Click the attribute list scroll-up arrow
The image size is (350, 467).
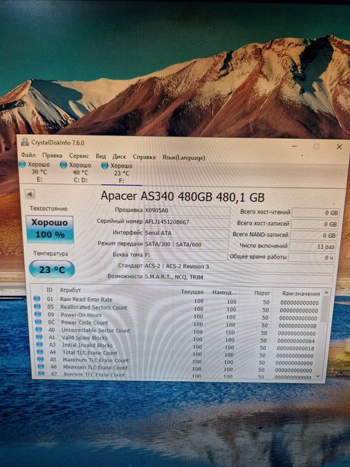(327, 293)
